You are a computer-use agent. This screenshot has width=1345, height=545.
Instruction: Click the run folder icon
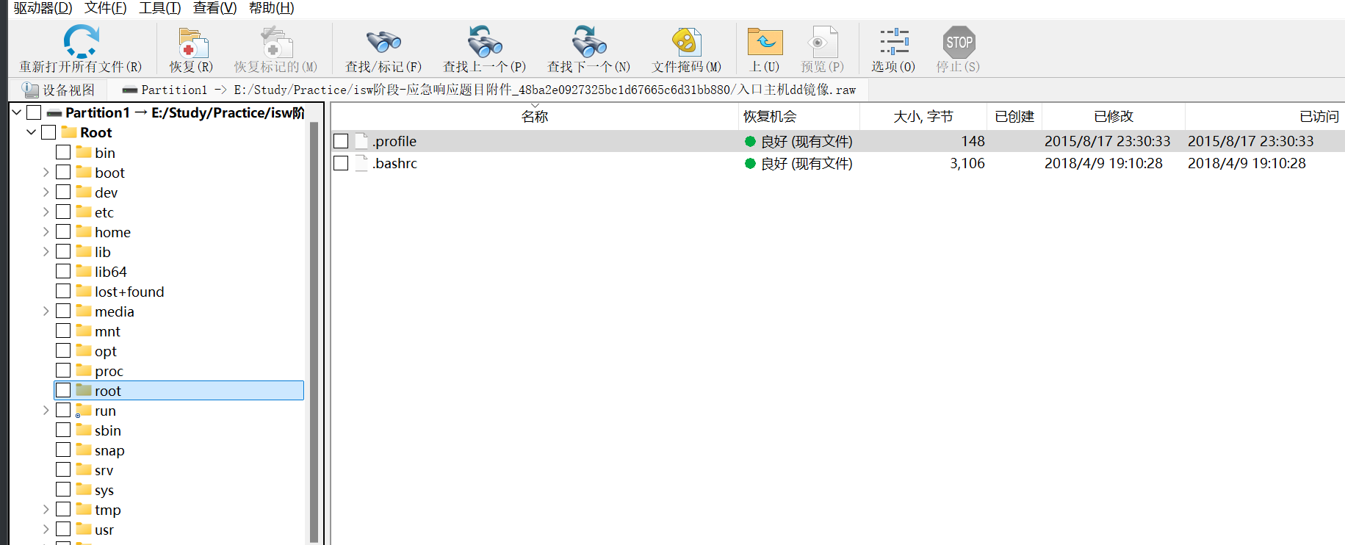pos(84,411)
